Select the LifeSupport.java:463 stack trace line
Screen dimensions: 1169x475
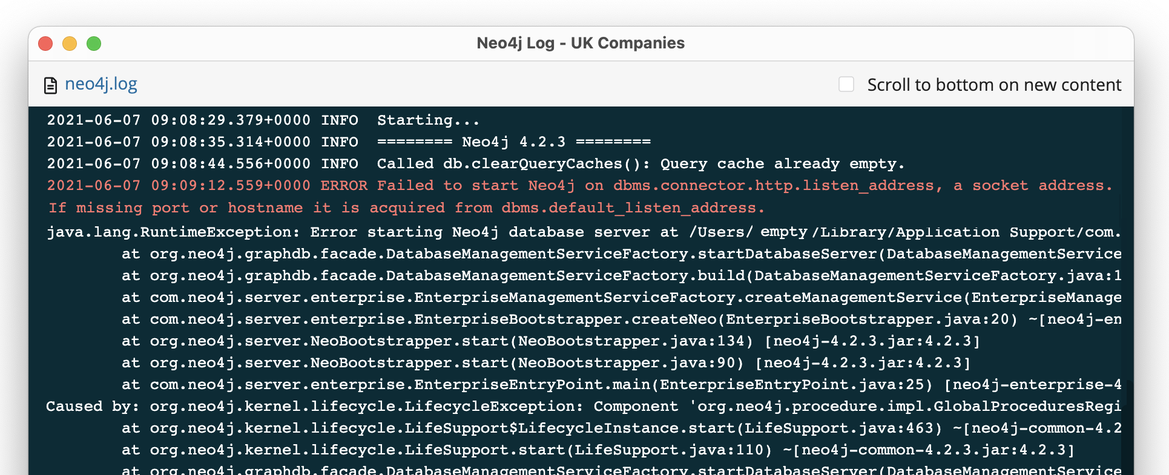tap(621, 428)
